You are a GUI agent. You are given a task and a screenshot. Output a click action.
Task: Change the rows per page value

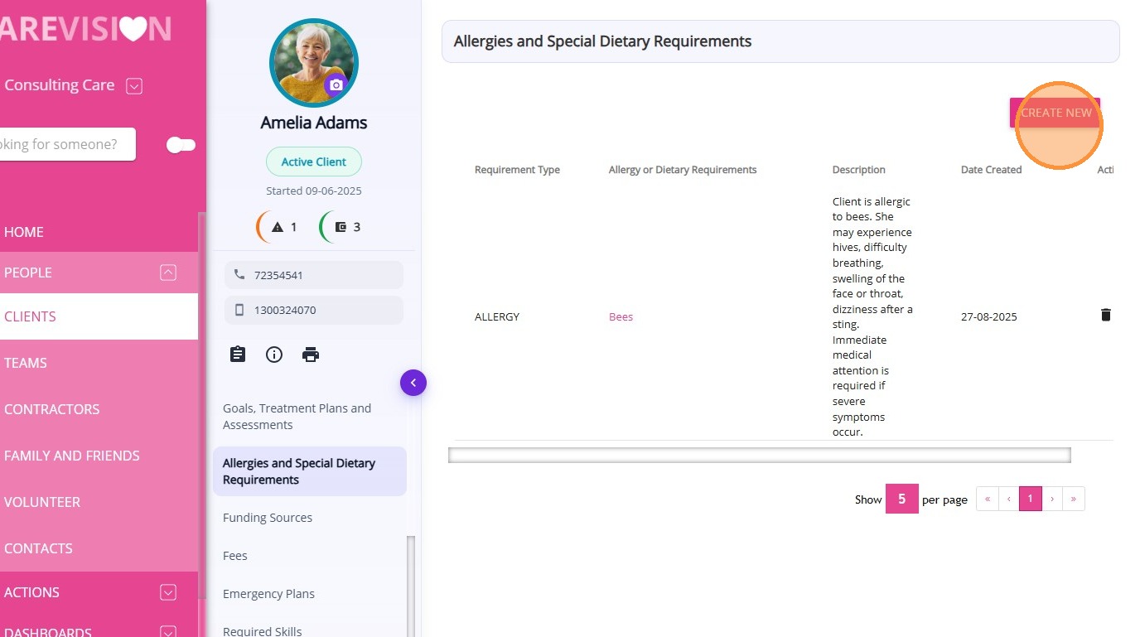(901, 499)
